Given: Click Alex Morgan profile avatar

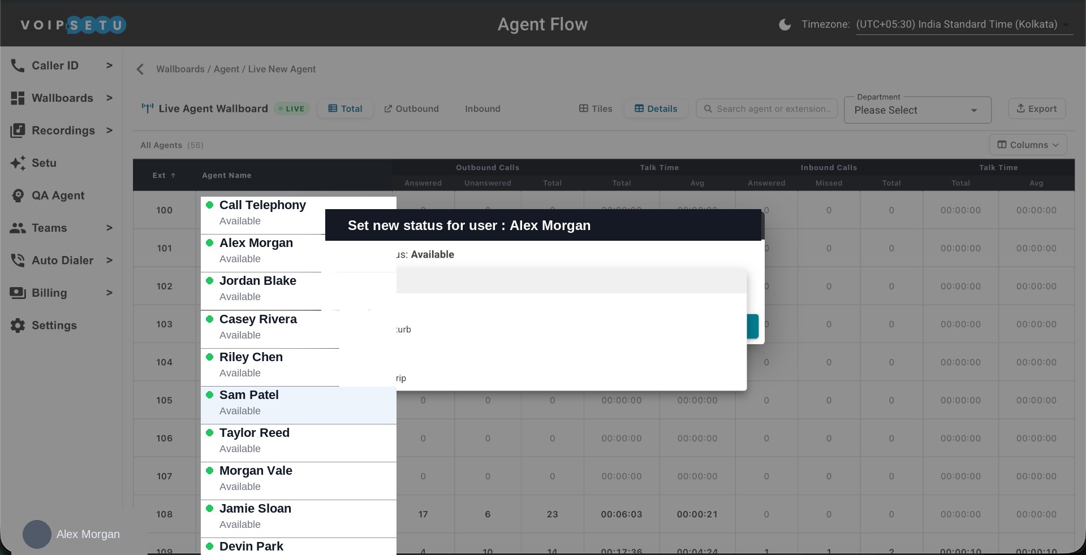Looking at the screenshot, I should click(x=37, y=534).
